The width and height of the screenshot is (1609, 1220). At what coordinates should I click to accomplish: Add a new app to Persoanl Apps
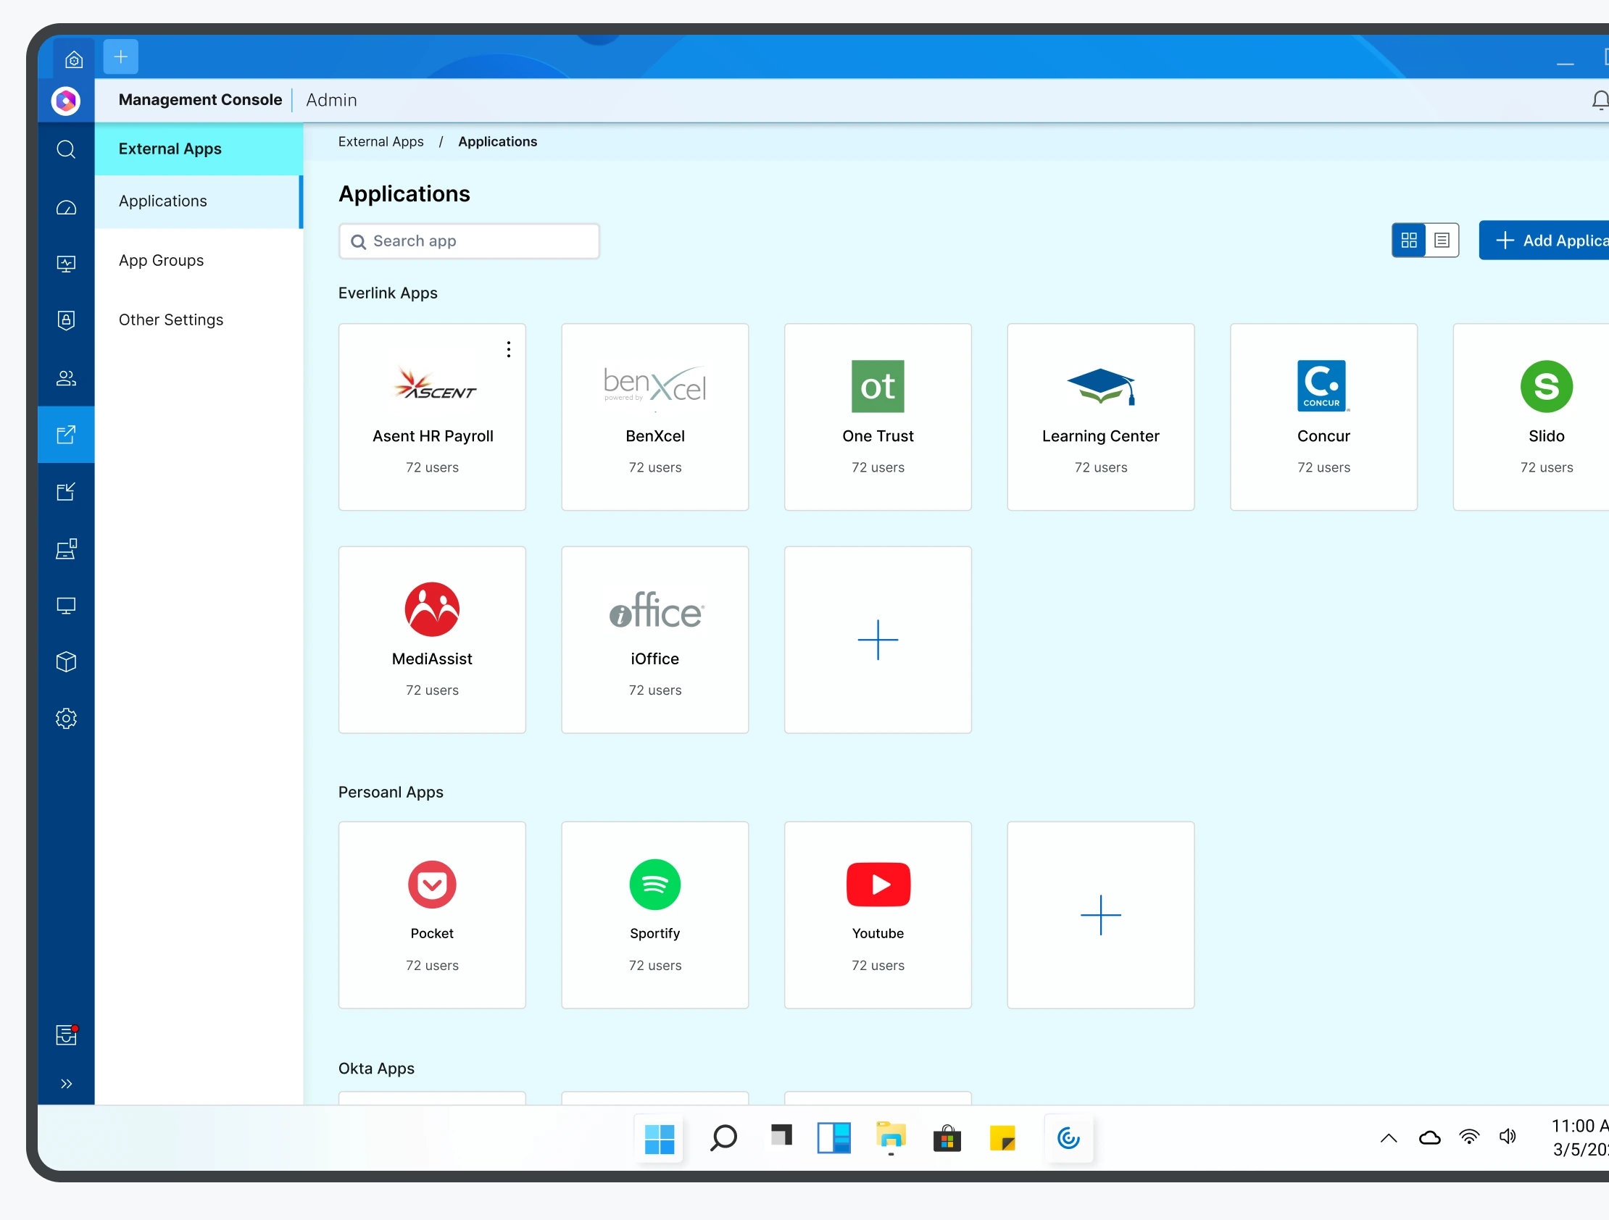(x=1100, y=916)
